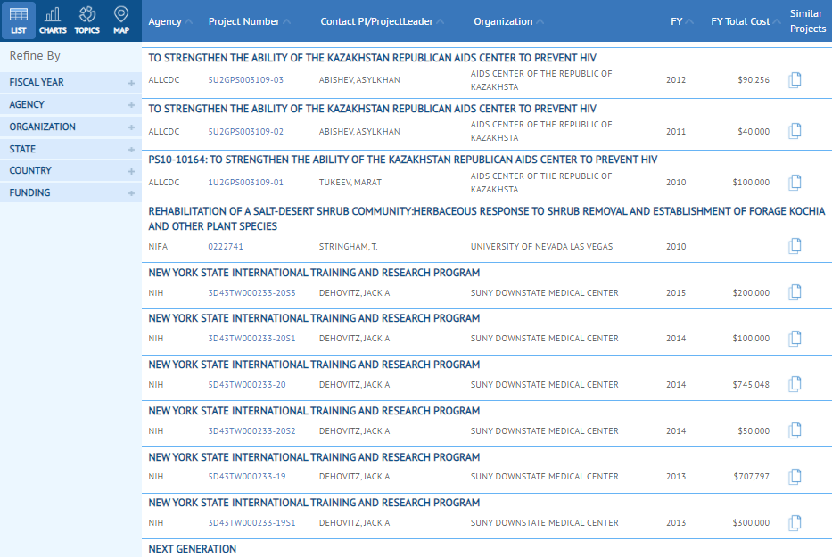Image resolution: width=832 pixels, height=557 pixels.
Task: Expand the FISCAL YEAR refine filter
Action: tap(70, 83)
